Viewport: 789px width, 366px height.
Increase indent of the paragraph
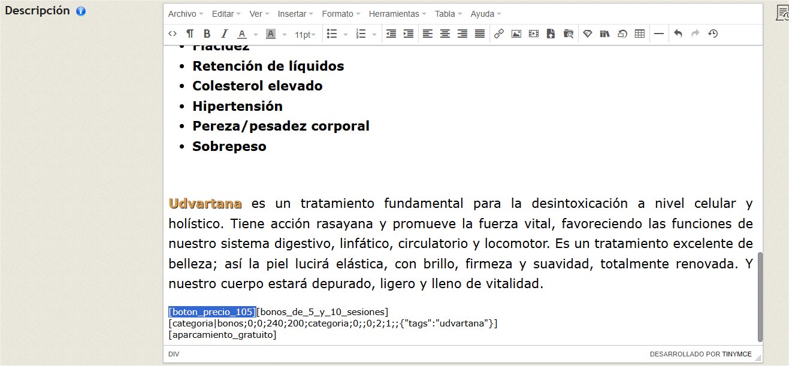point(409,34)
